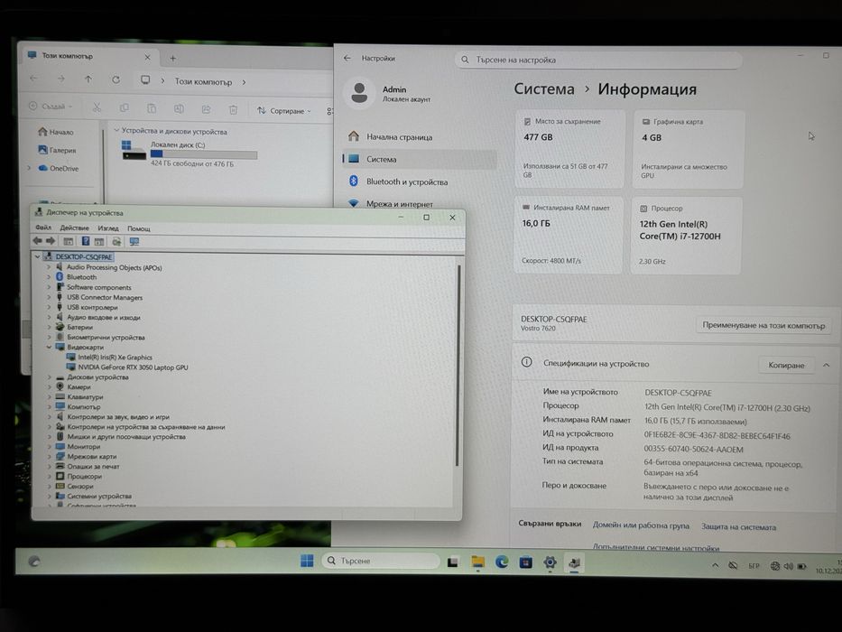Viewport: 842px width, 632px height.
Task: Select Bluetooth и устройства in Settings sidebar
Action: 419,181
